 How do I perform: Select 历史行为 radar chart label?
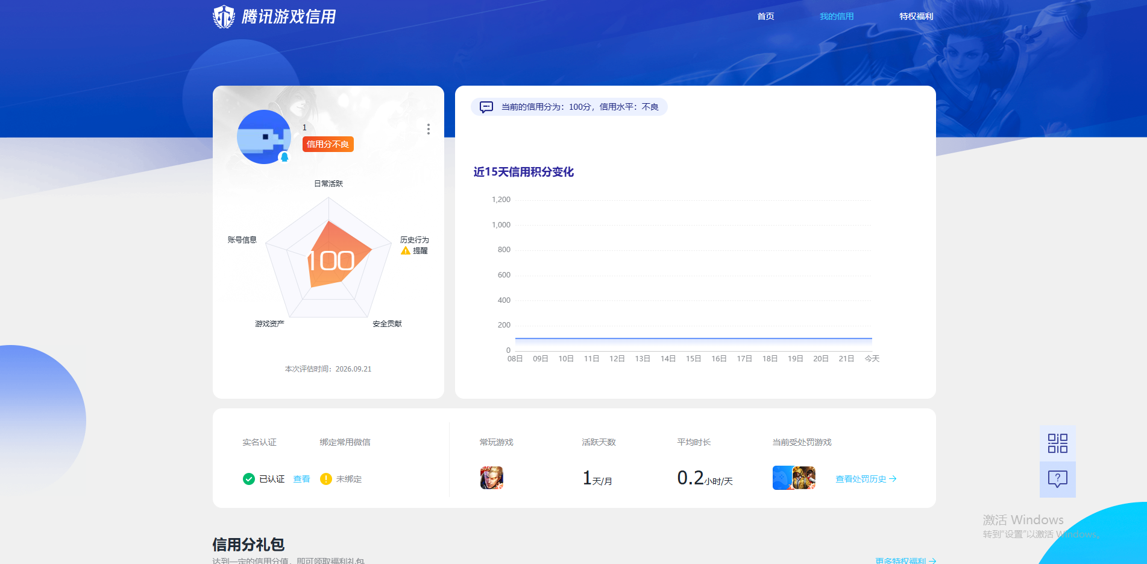415,240
